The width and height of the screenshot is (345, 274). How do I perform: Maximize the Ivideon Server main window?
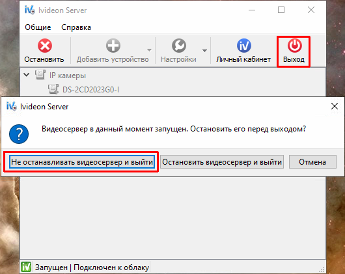(x=281, y=10)
